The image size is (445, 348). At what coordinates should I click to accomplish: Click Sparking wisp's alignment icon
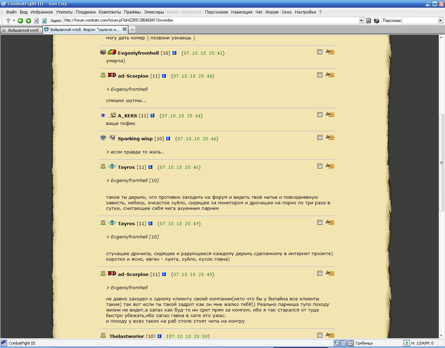pyautogui.click(x=103, y=138)
